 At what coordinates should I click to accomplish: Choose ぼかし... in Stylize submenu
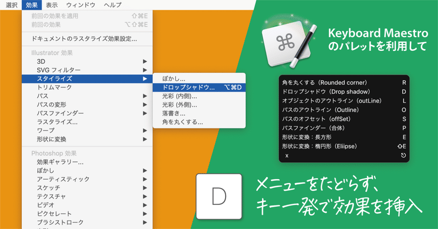199,79
